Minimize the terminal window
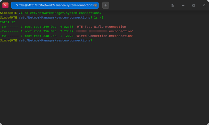 pyautogui.click(x=183, y=5)
